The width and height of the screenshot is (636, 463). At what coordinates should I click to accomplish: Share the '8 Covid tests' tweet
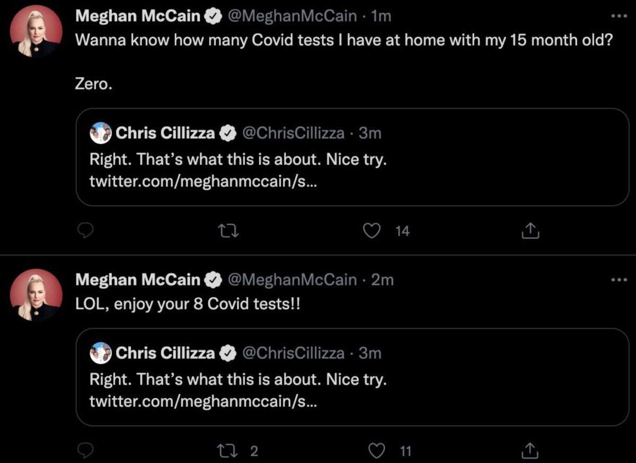pos(531,451)
